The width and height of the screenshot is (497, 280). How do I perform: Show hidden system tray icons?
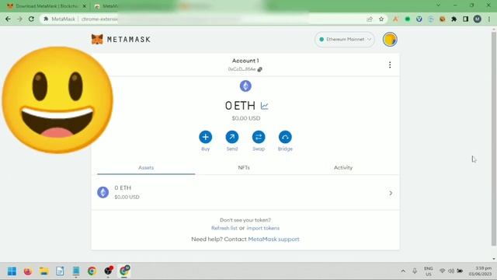tap(403, 271)
